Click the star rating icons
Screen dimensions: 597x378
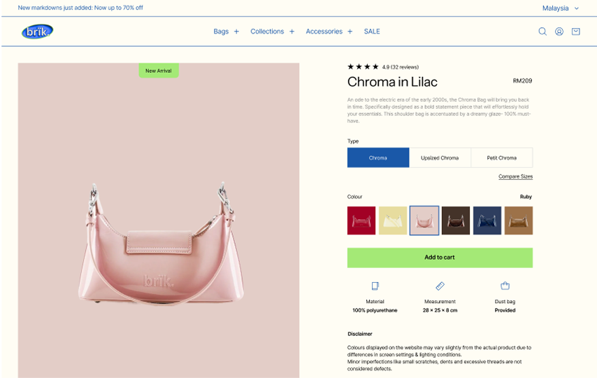[363, 66]
